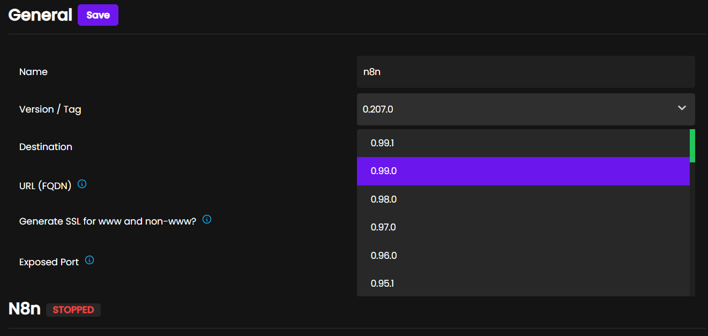Click the Destination field label

[x=46, y=146]
